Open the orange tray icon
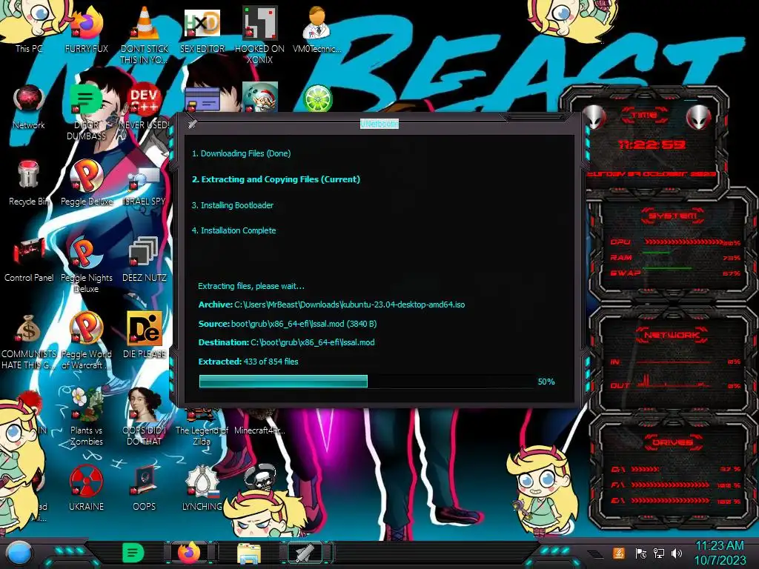The height and width of the screenshot is (569, 759). tap(619, 553)
